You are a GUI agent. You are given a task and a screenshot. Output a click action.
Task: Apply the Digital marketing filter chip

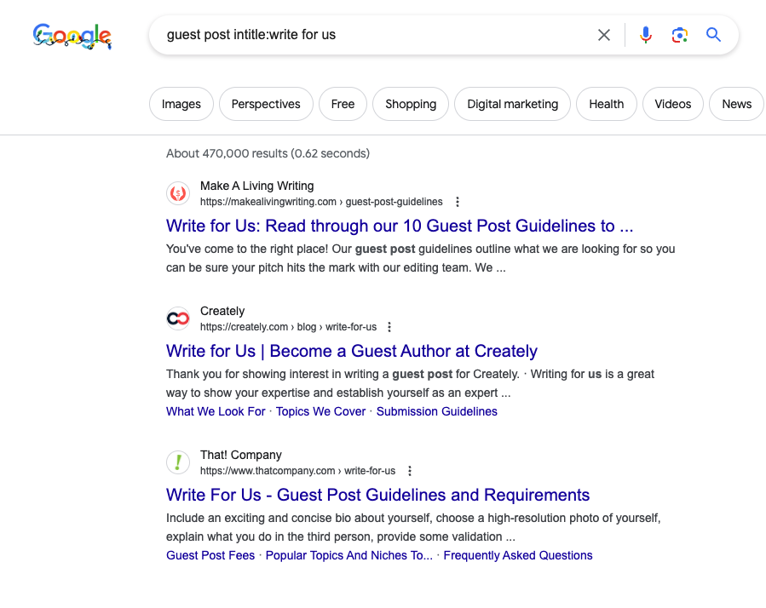coord(512,104)
